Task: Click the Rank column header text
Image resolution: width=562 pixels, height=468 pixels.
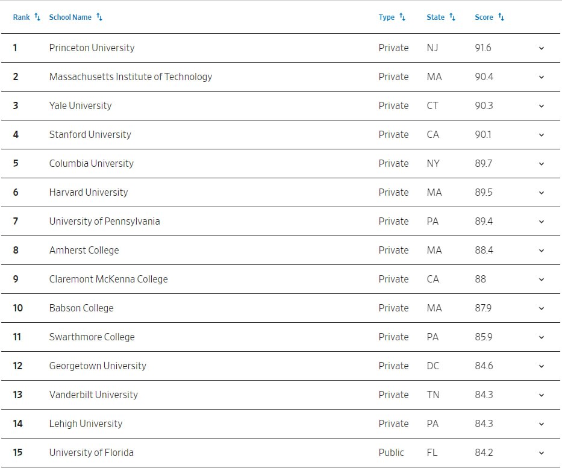Action: [21, 17]
